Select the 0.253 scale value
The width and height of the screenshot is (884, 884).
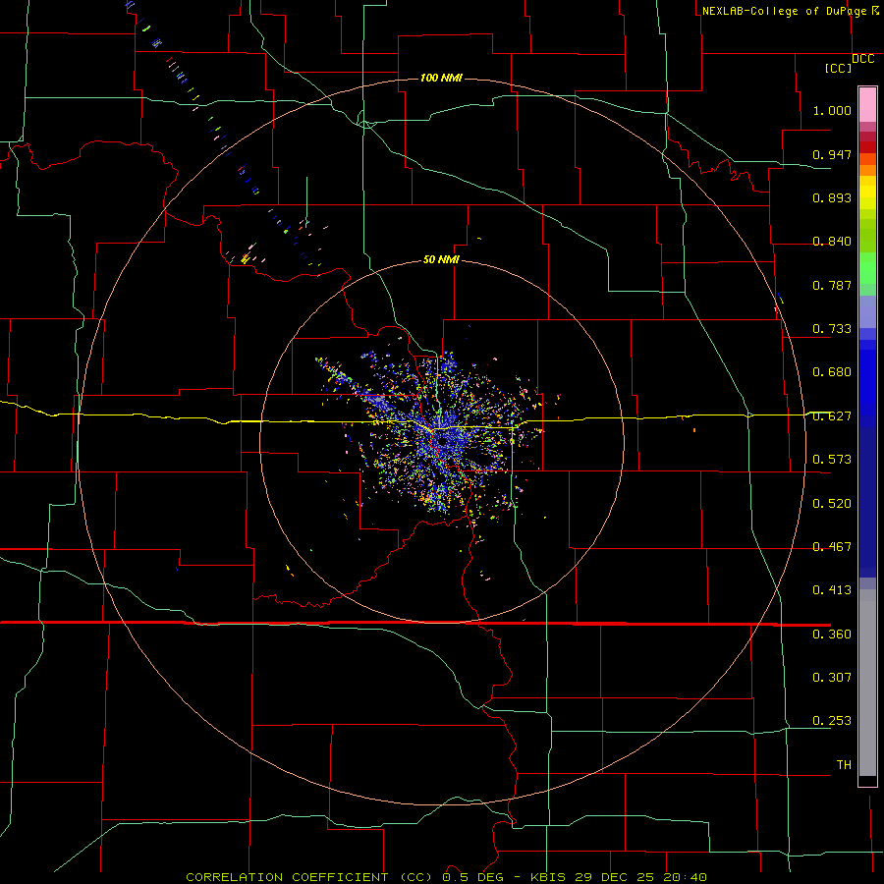click(832, 721)
